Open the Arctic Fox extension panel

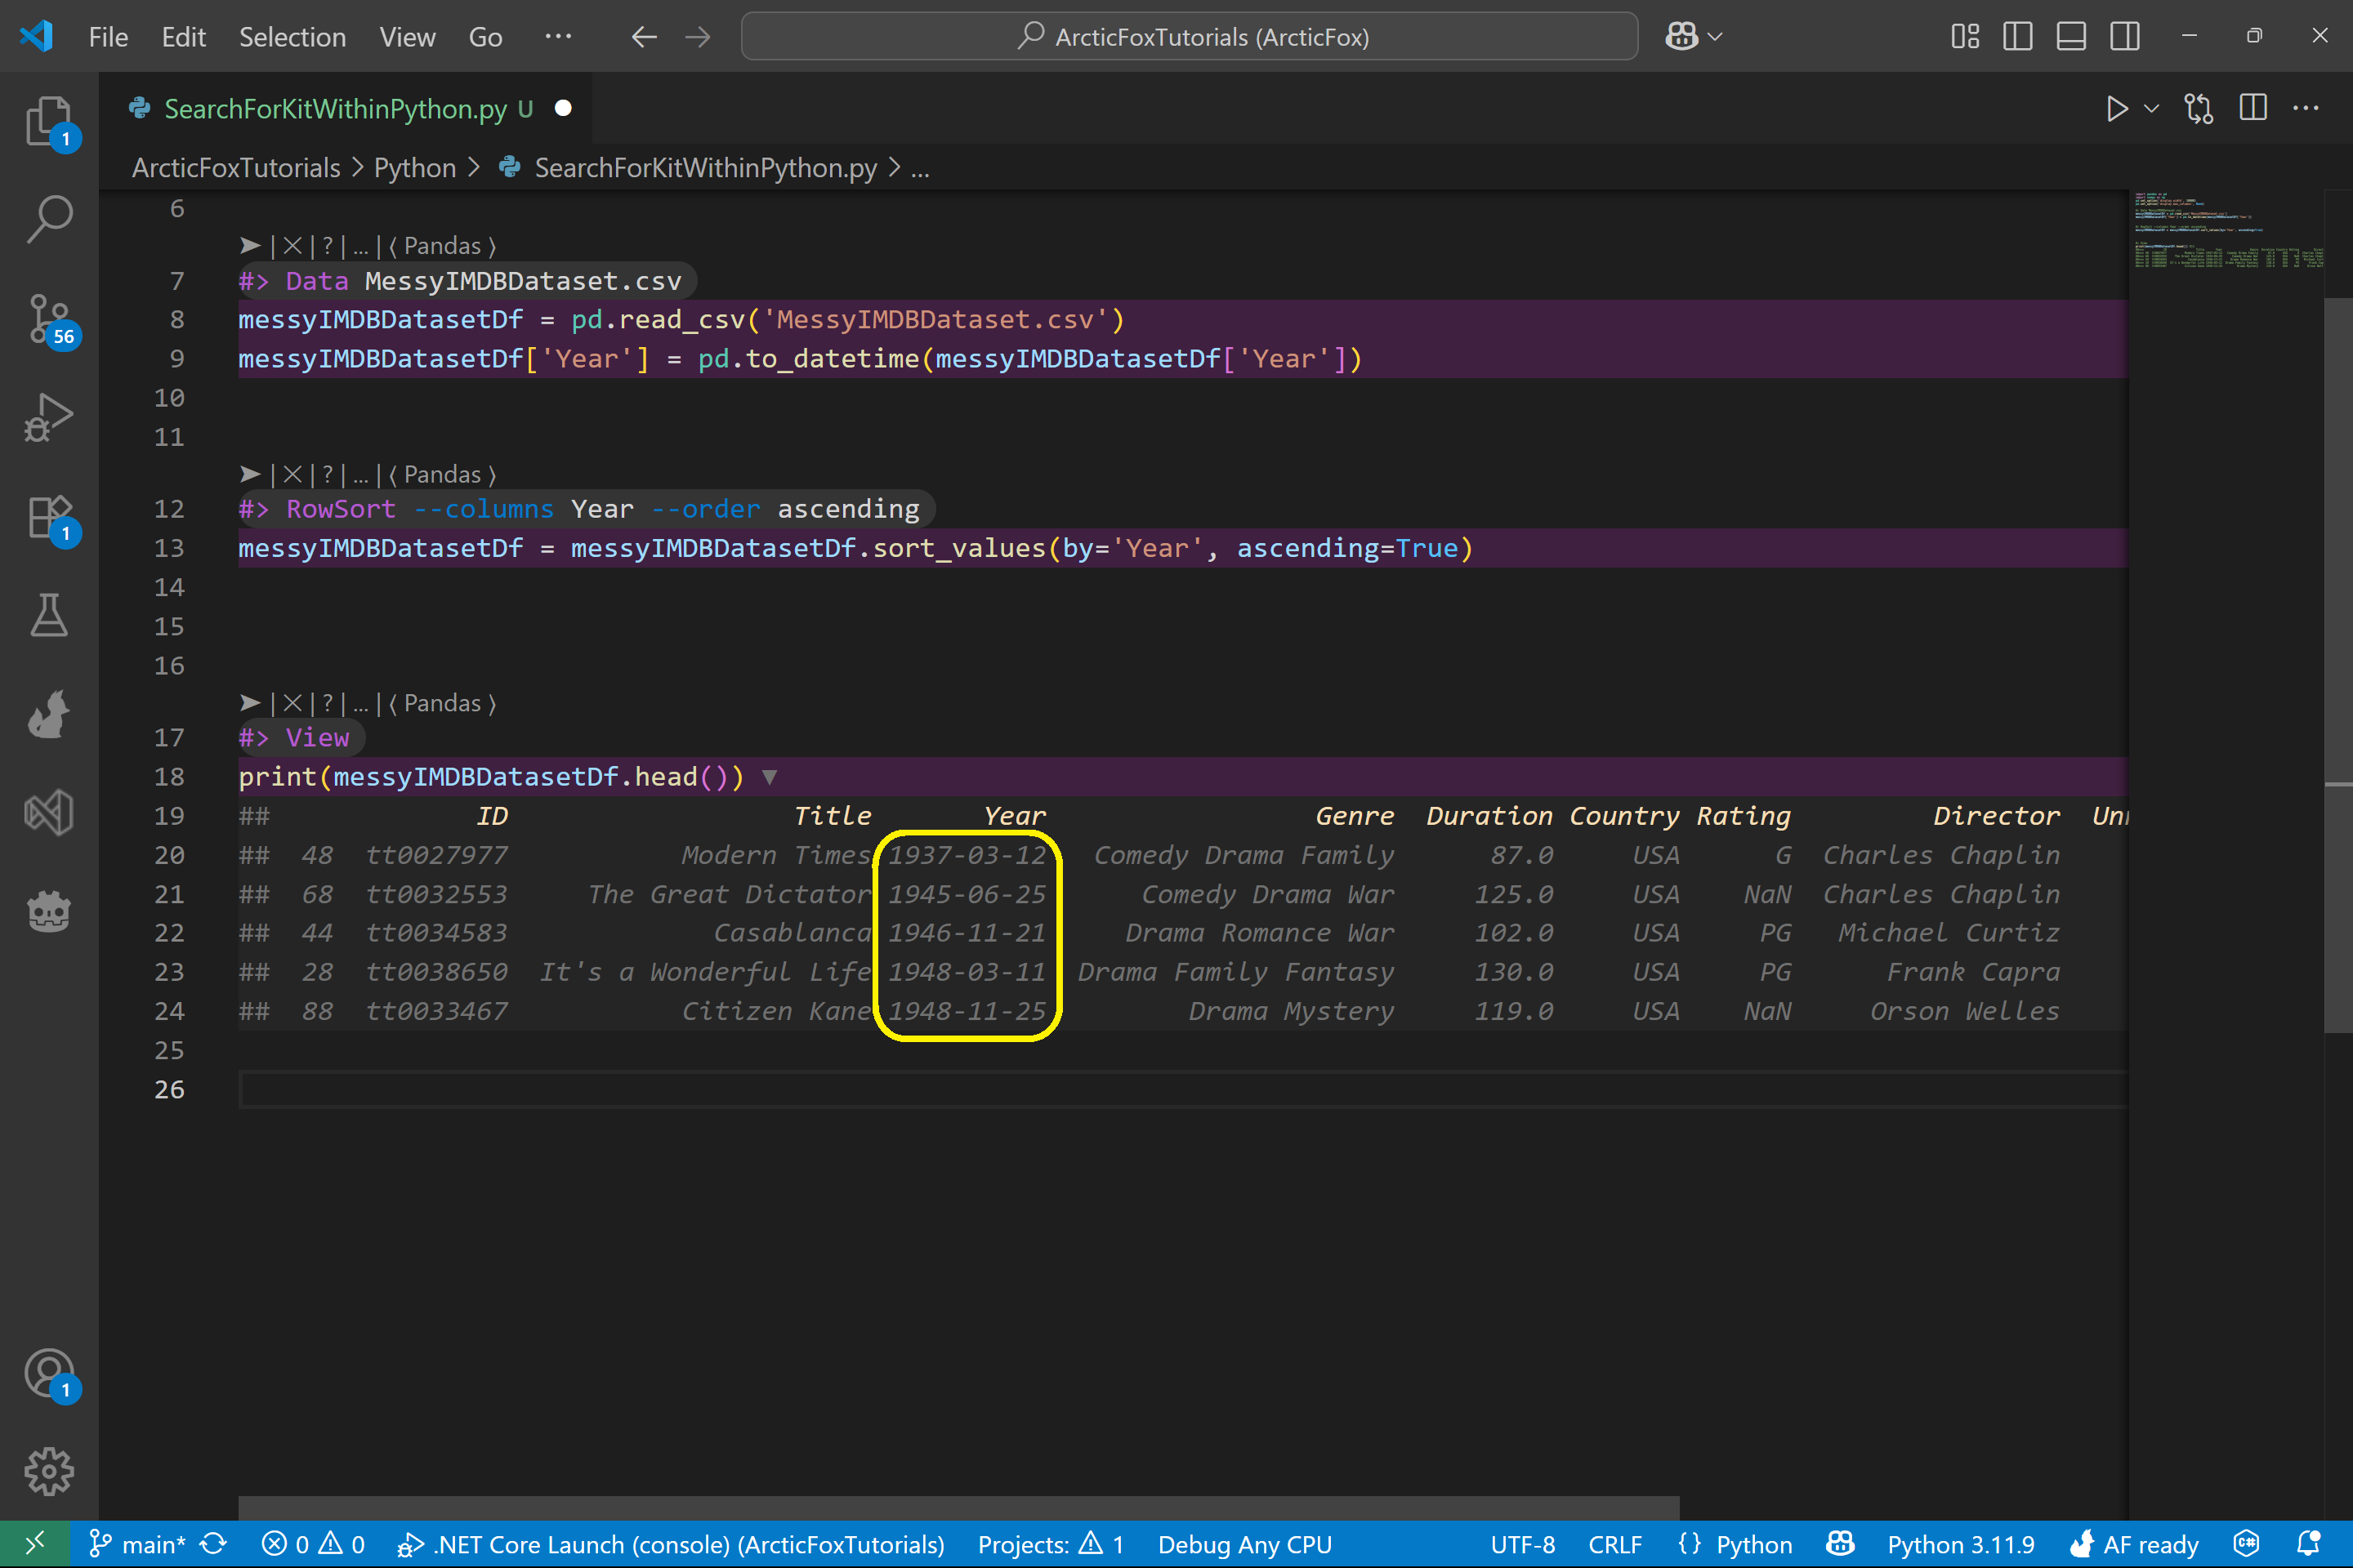[48, 714]
